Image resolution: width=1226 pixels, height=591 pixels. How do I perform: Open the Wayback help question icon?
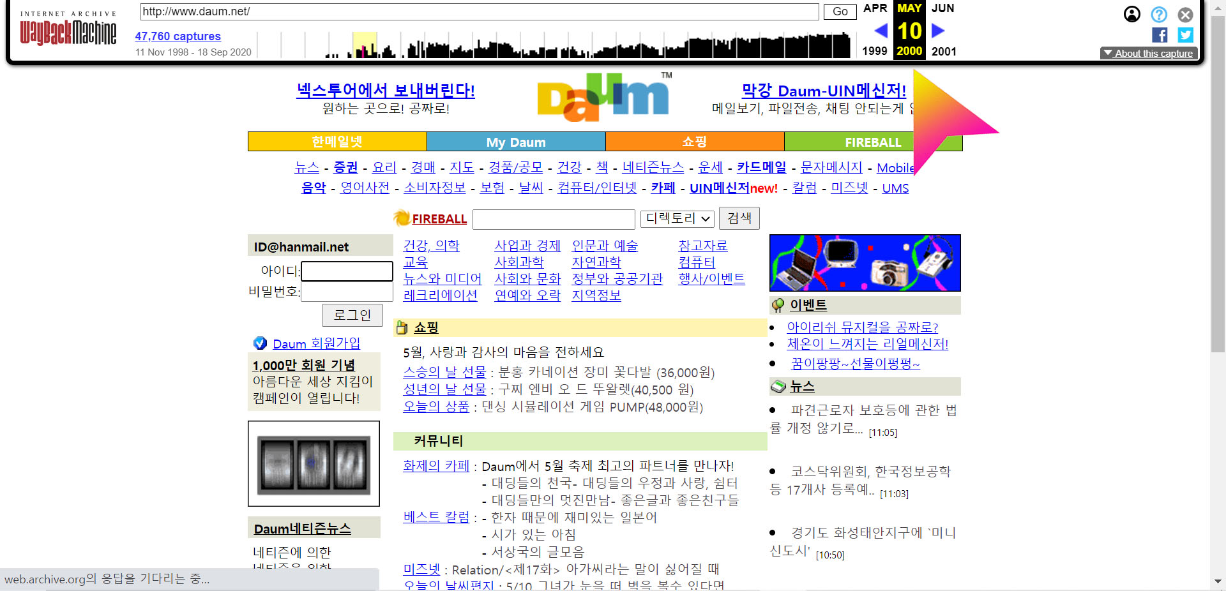[1159, 14]
